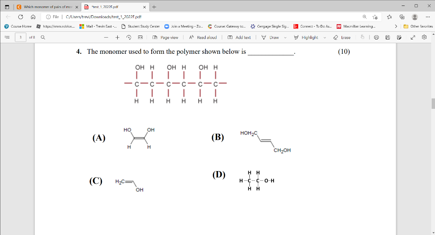Start Read aloud
The width and height of the screenshot is (435, 235).
click(x=203, y=37)
